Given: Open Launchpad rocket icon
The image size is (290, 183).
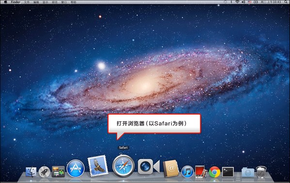Looking at the screenshot, I should [45, 172].
